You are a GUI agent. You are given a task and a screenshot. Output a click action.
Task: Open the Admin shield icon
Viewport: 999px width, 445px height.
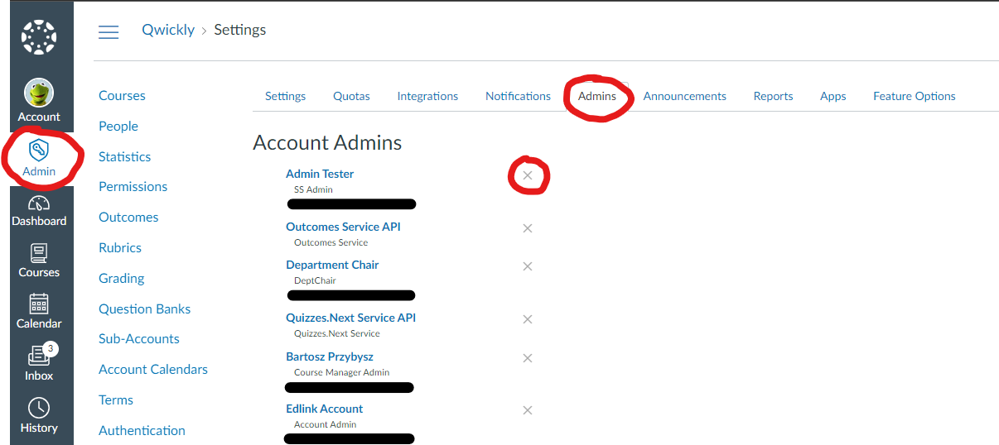pyautogui.click(x=39, y=150)
